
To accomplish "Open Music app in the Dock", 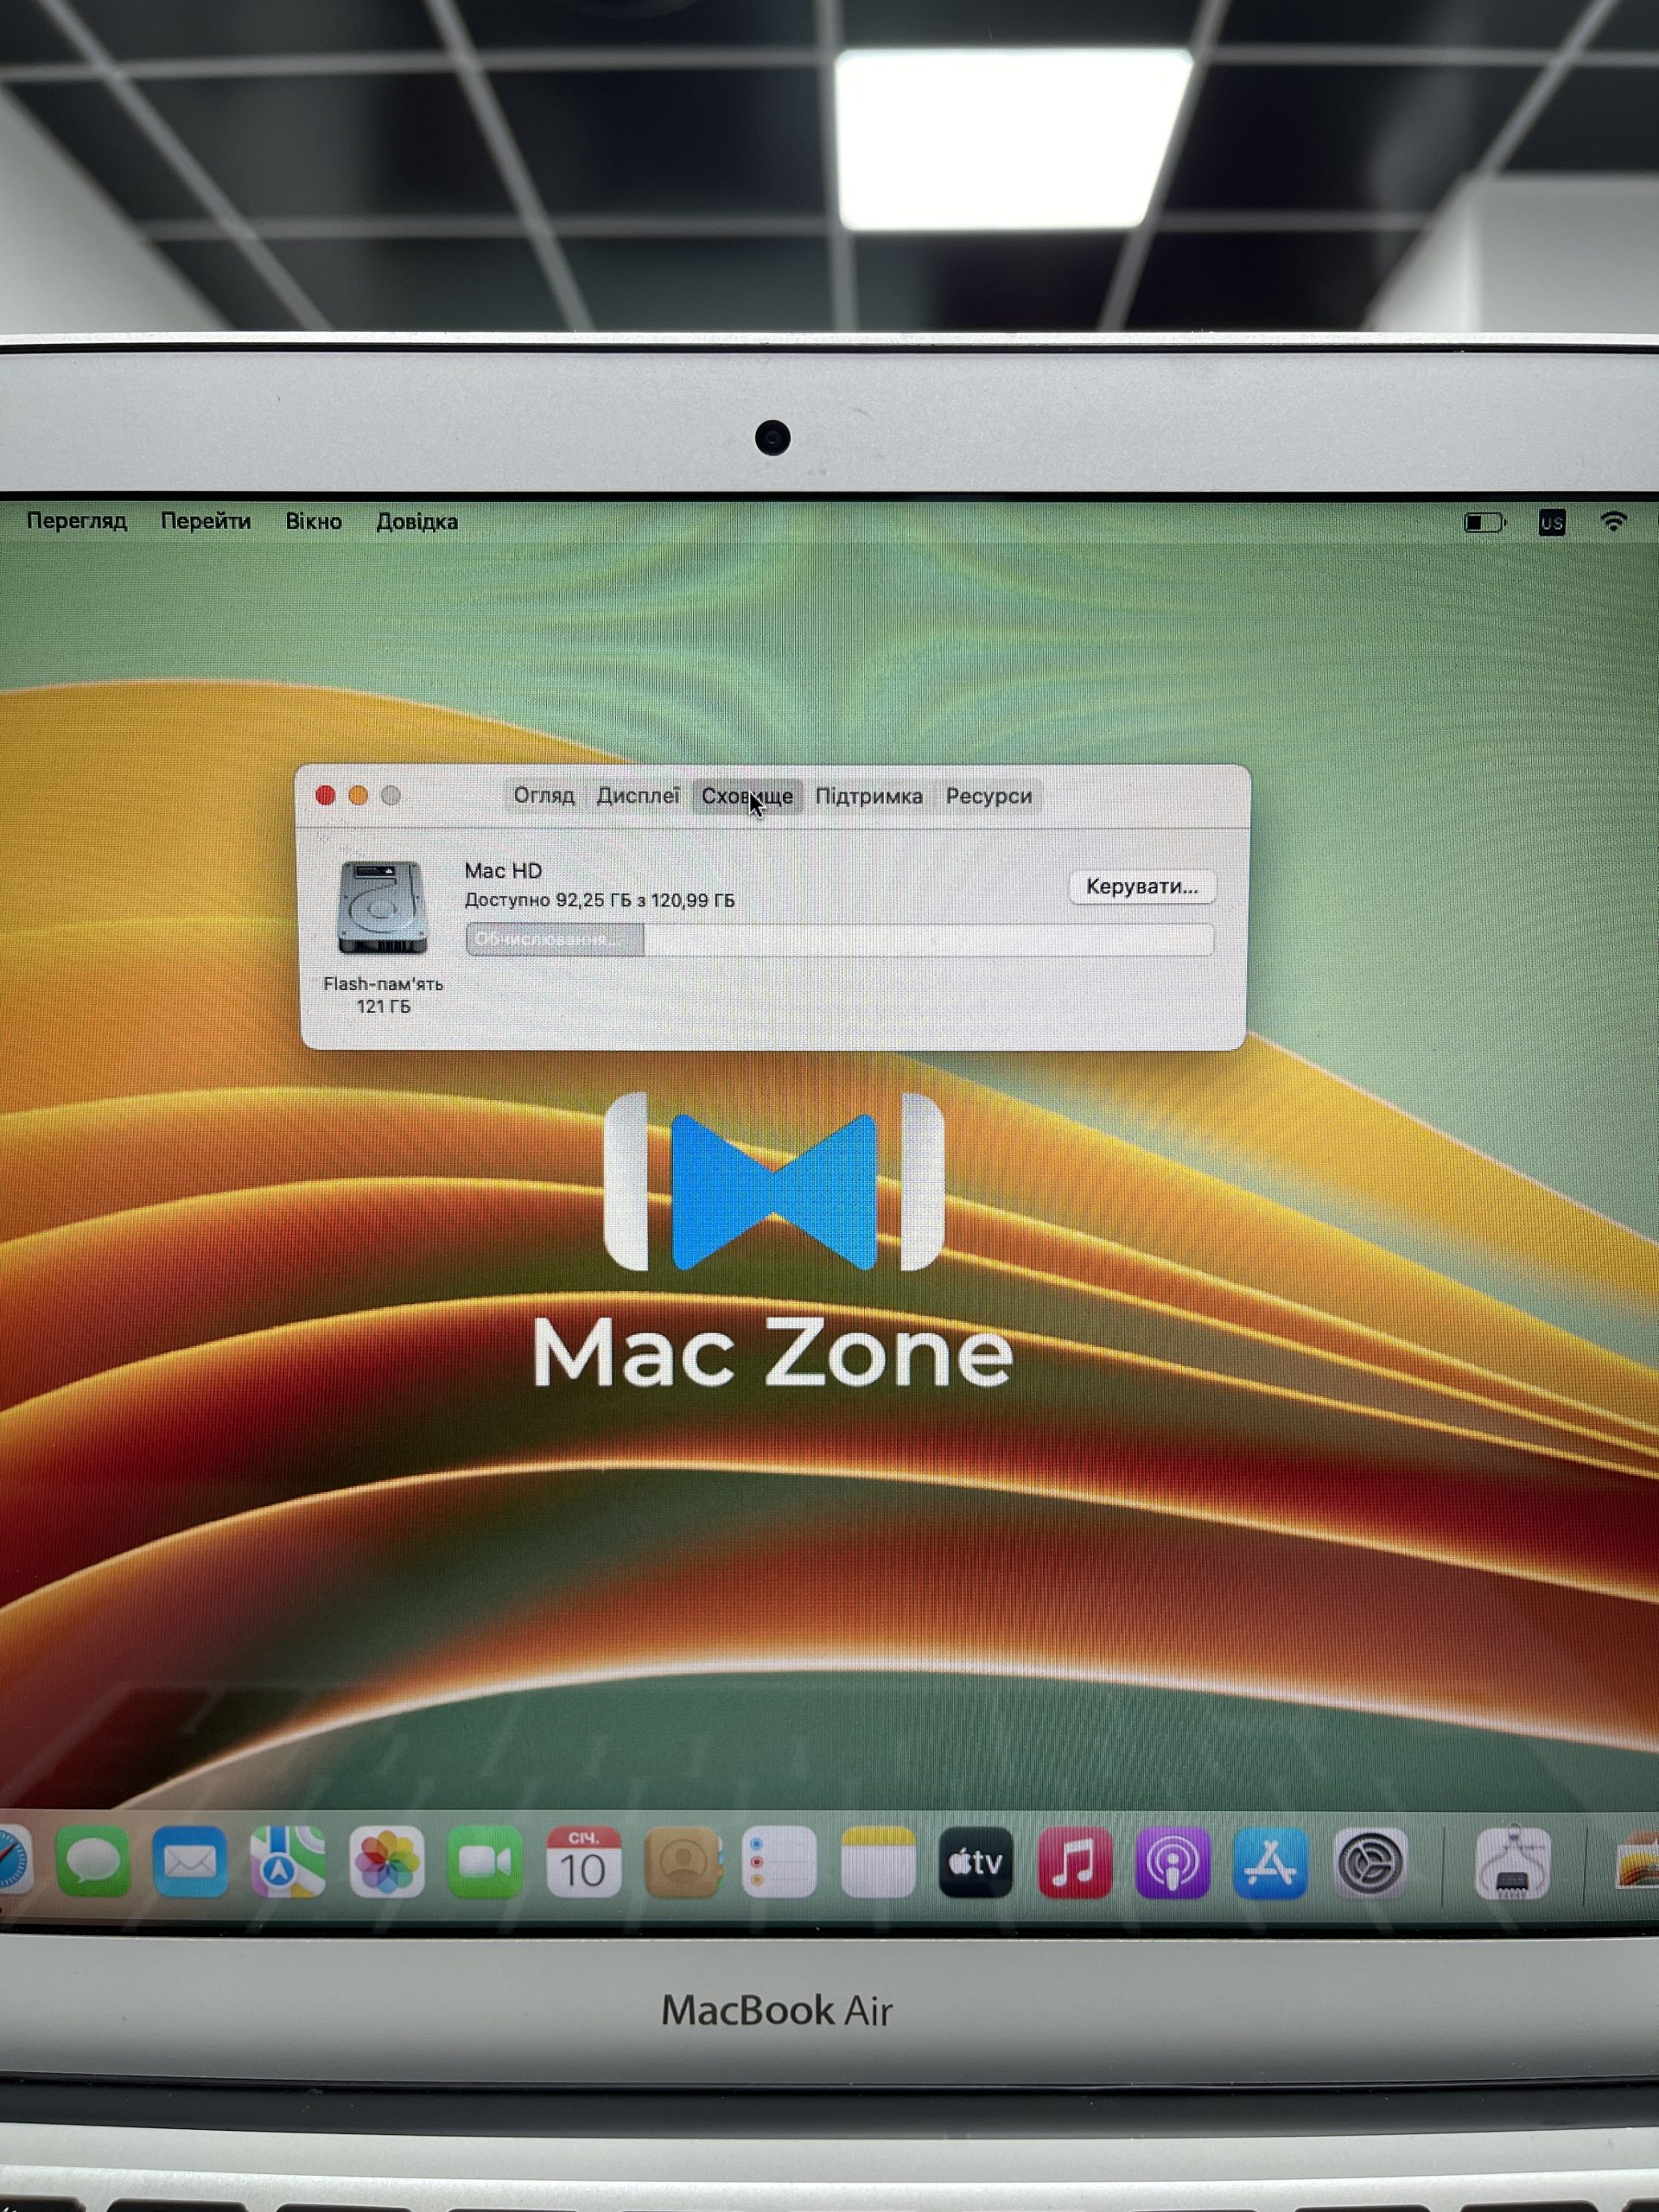I will (x=1075, y=1862).
